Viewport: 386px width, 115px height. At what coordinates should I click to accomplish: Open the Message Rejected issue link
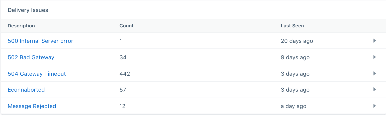pos(32,106)
